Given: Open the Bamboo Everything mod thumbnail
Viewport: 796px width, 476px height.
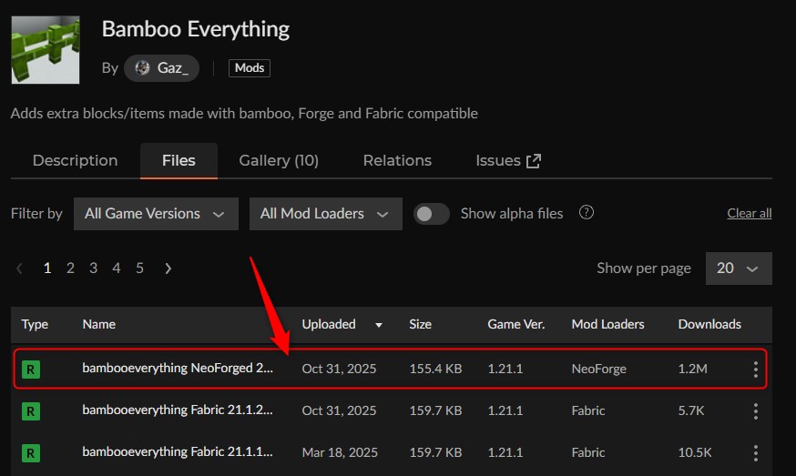Looking at the screenshot, I should click(x=46, y=50).
